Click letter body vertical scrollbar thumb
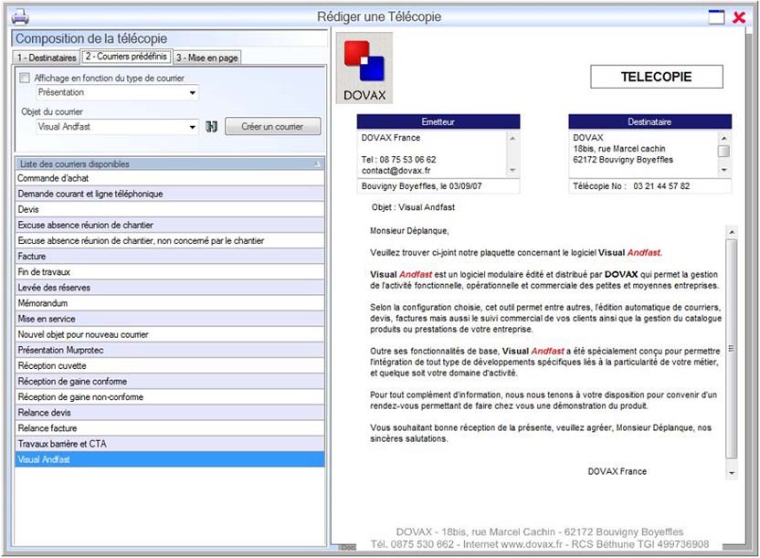Image resolution: width=760 pixels, height=558 pixels. (x=732, y=349)
